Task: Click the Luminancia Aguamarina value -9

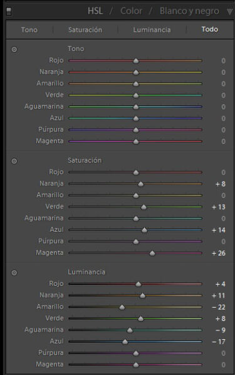Action: [220, 330]
